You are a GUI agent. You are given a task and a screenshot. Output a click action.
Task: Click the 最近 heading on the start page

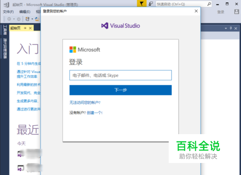[x=28, y=130]
